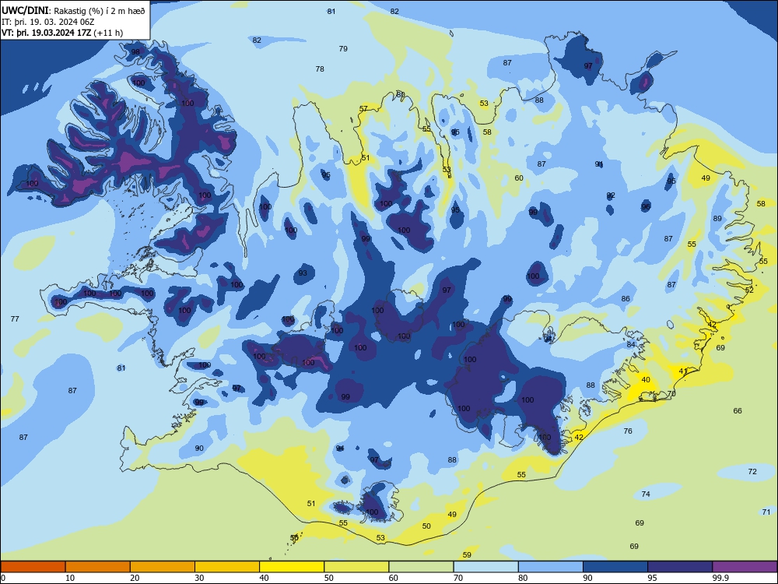Click the '59' humidity value on the map

click(467, 554)
